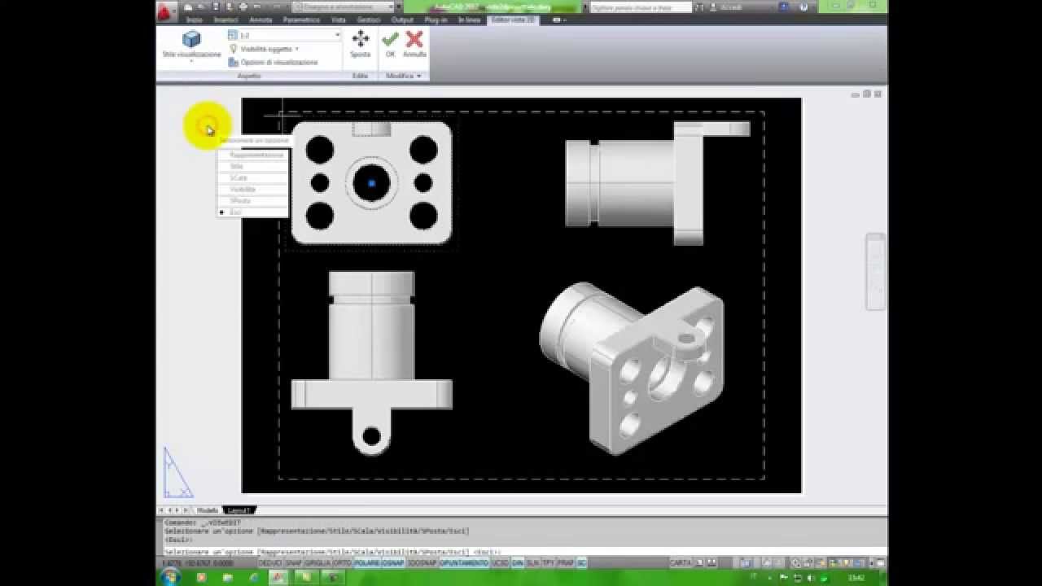
Task: Choose Stile in the option popup
Action: point(252,166)
